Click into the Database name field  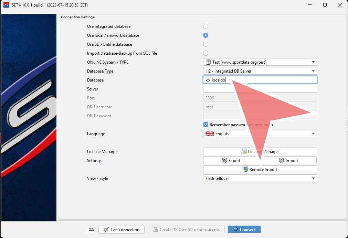click(x=260, y=80)
